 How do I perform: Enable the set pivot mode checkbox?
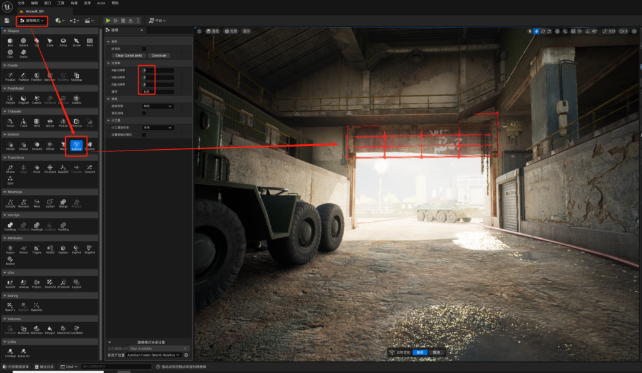tap(144, 134)
